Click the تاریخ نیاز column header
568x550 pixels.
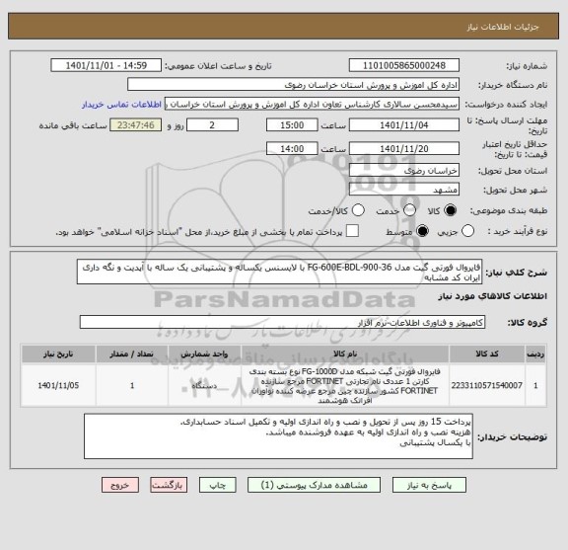(x=58, y=354)
